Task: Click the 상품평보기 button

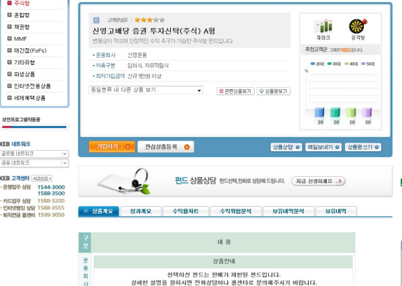Action: pos(273,91)
